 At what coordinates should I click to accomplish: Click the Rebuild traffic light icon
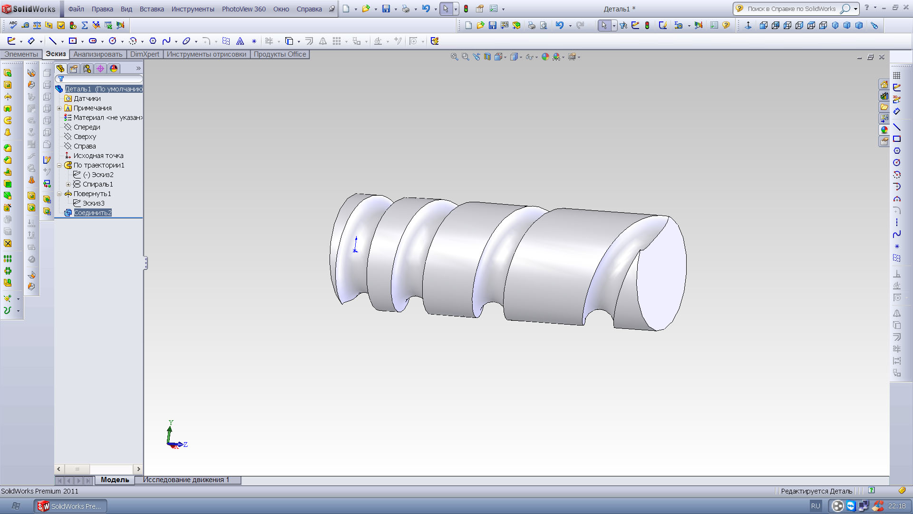(x=466, y=9)
